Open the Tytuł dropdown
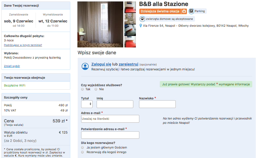Image resolution: width=256 pixels, height=158 pixels. coord(87,104)
